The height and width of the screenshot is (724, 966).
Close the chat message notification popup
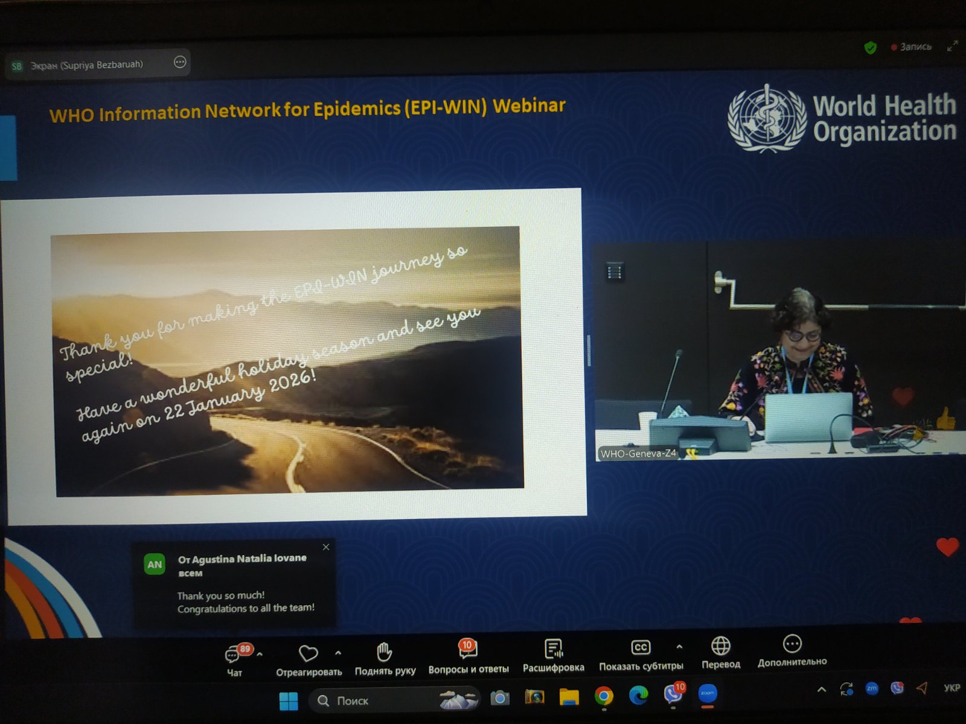click(326, 547)
